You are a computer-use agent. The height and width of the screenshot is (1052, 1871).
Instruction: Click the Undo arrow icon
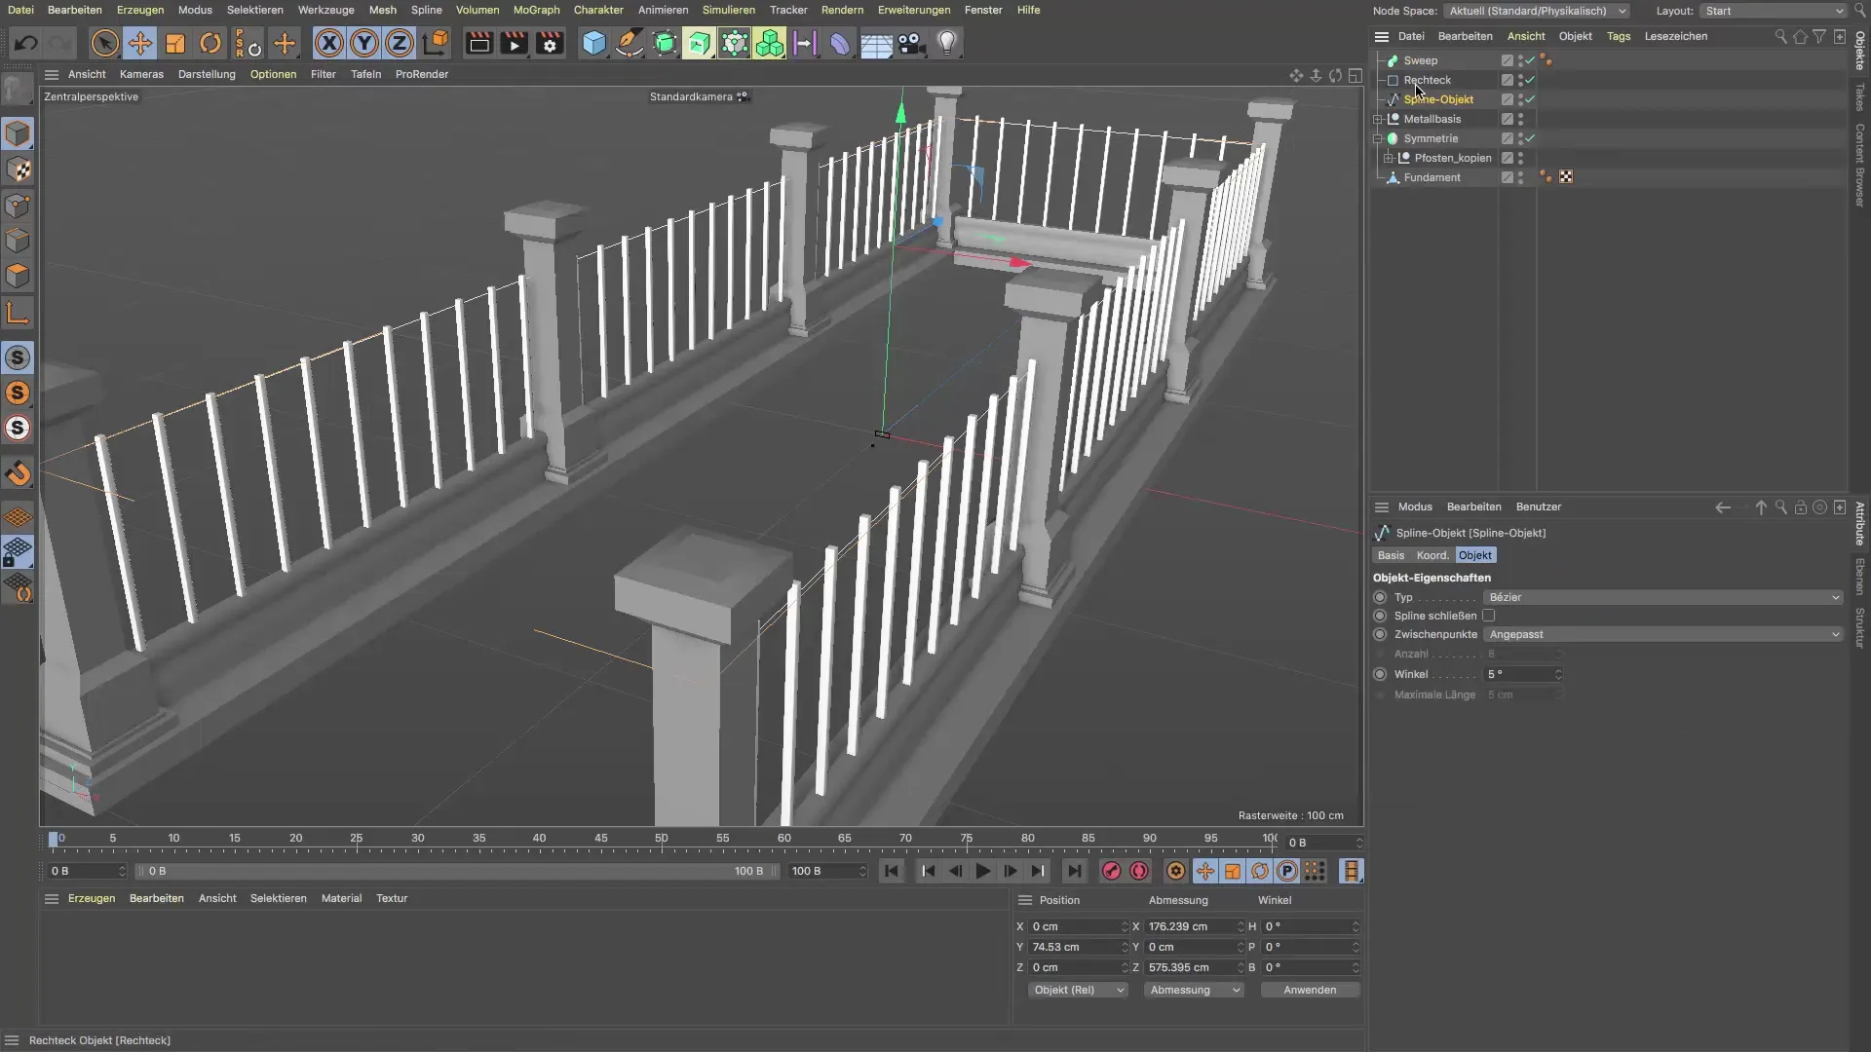pyautogui.click(x=26, y=43)
